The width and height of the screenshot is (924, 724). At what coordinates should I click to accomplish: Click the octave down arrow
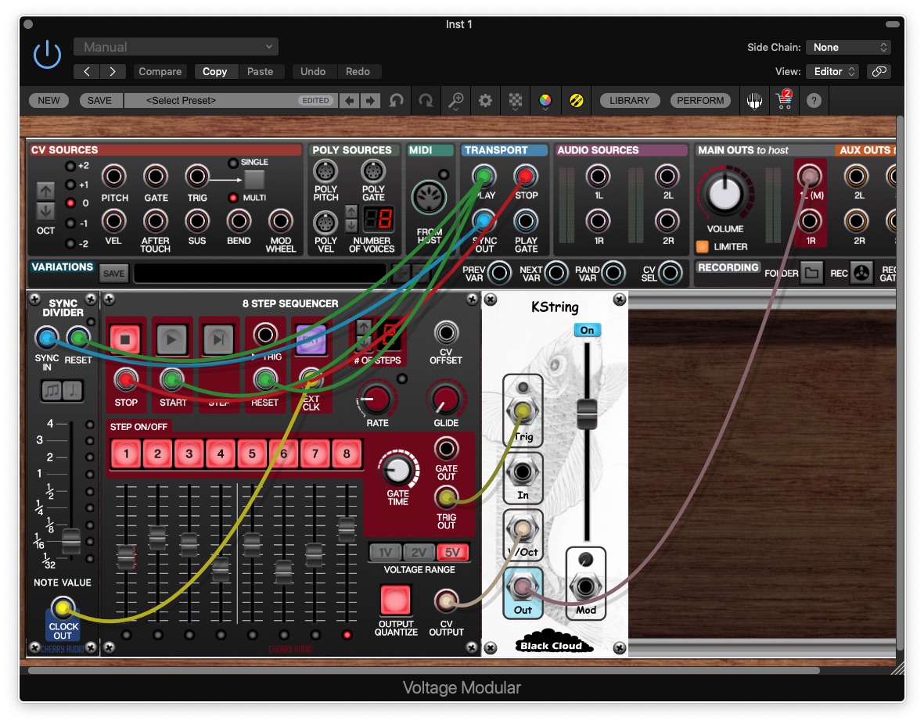click(x=45, y=211)
